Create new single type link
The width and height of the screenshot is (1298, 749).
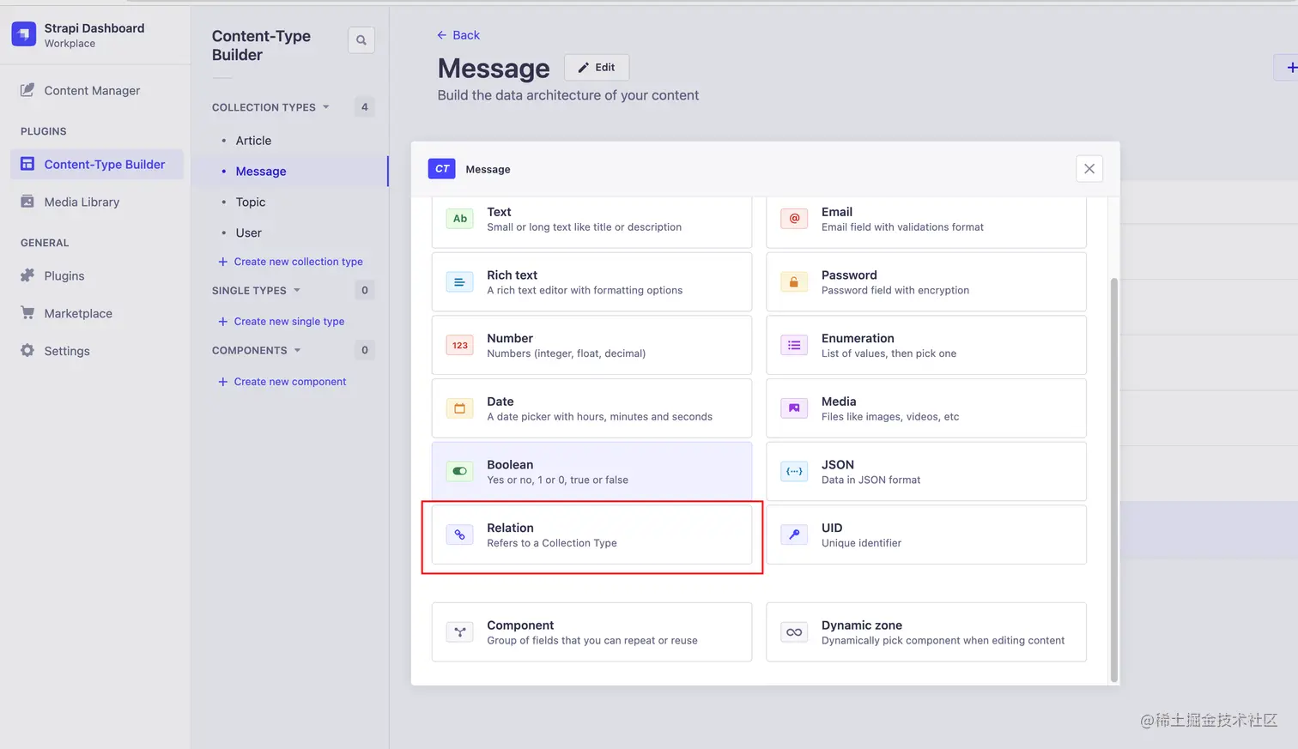[x=281, y=322]
